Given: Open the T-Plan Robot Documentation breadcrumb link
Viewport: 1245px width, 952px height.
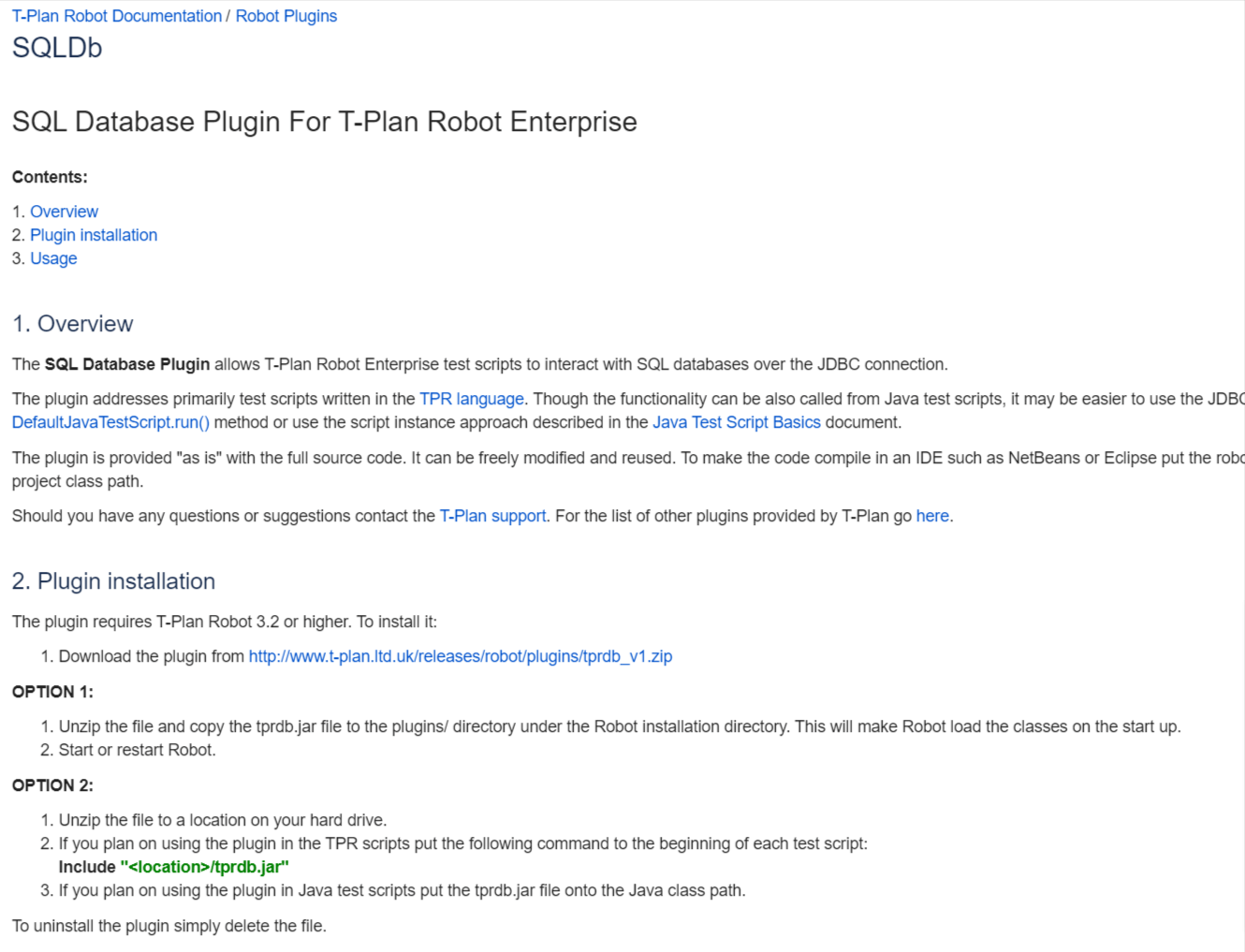Looking at the screenshot, I should [117, 16].
